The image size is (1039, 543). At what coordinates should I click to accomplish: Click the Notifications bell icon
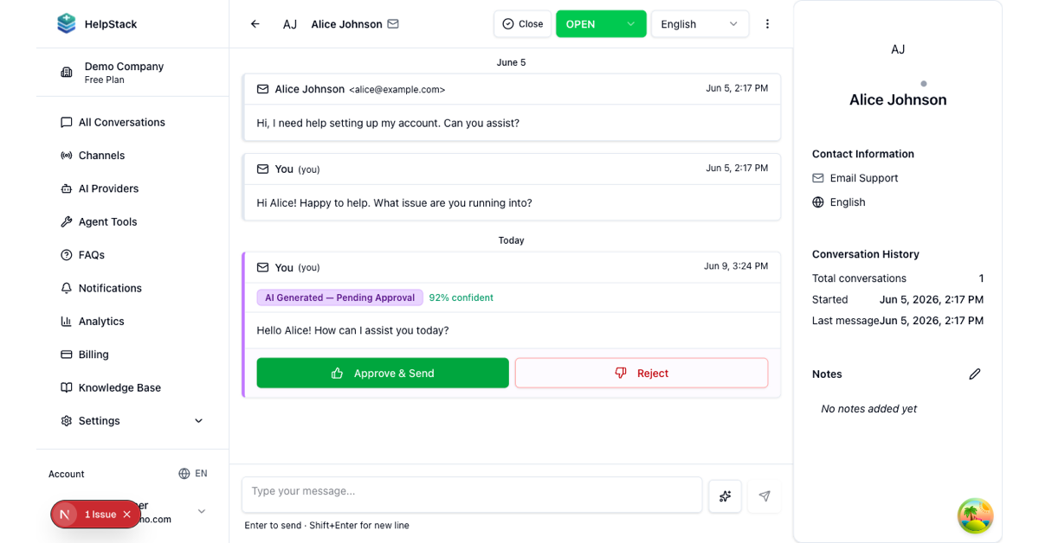click(x=67, y=288)
